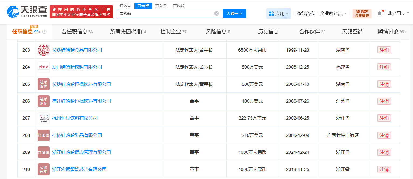Click help question mark beside 任职信息
413x179 pixels.
click(44, 32)
